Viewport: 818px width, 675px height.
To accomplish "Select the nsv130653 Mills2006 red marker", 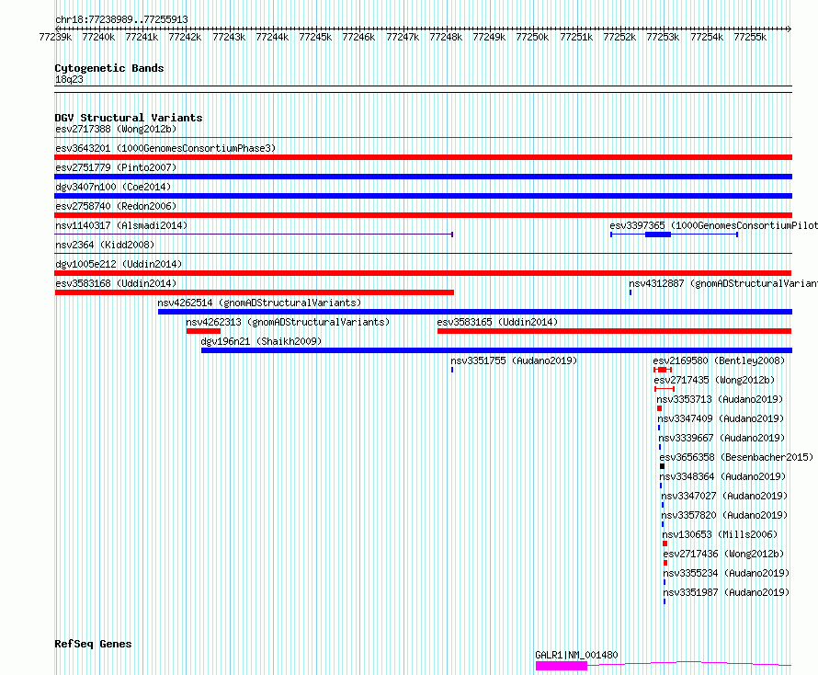I will 665,543.
